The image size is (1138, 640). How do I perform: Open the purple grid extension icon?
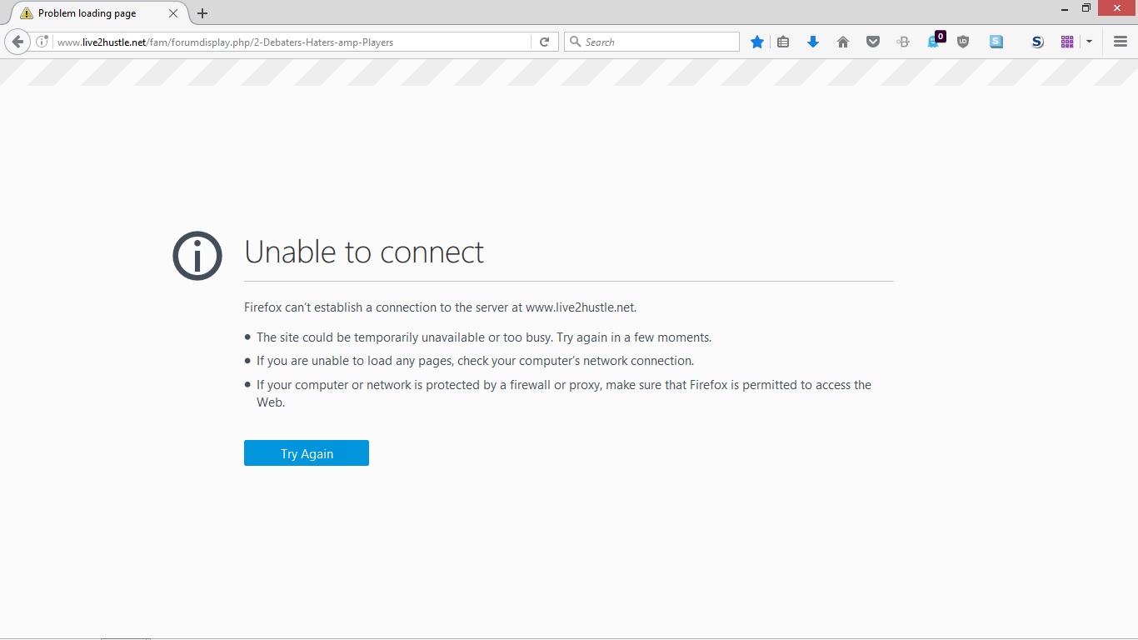(x=1067, y=42)
